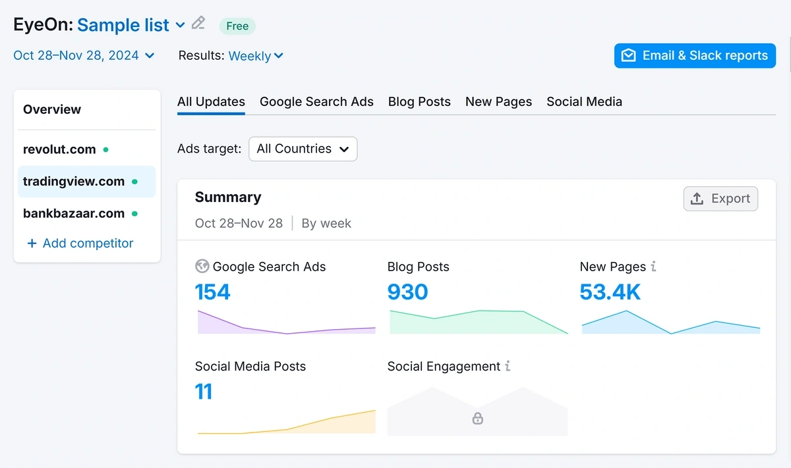The image size is (791, 468).
Task: Open the All Countries ads target dropdown
Action: pos(303,149)
